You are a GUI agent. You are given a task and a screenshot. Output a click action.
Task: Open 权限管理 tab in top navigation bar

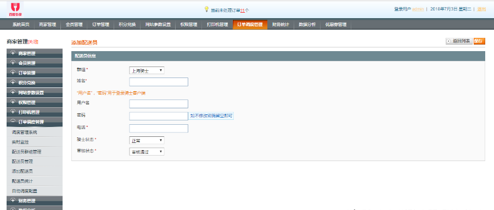188,25
